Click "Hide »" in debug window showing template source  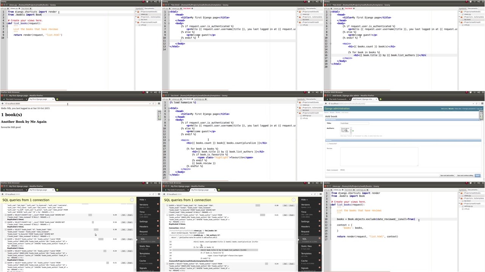point(304,199)
